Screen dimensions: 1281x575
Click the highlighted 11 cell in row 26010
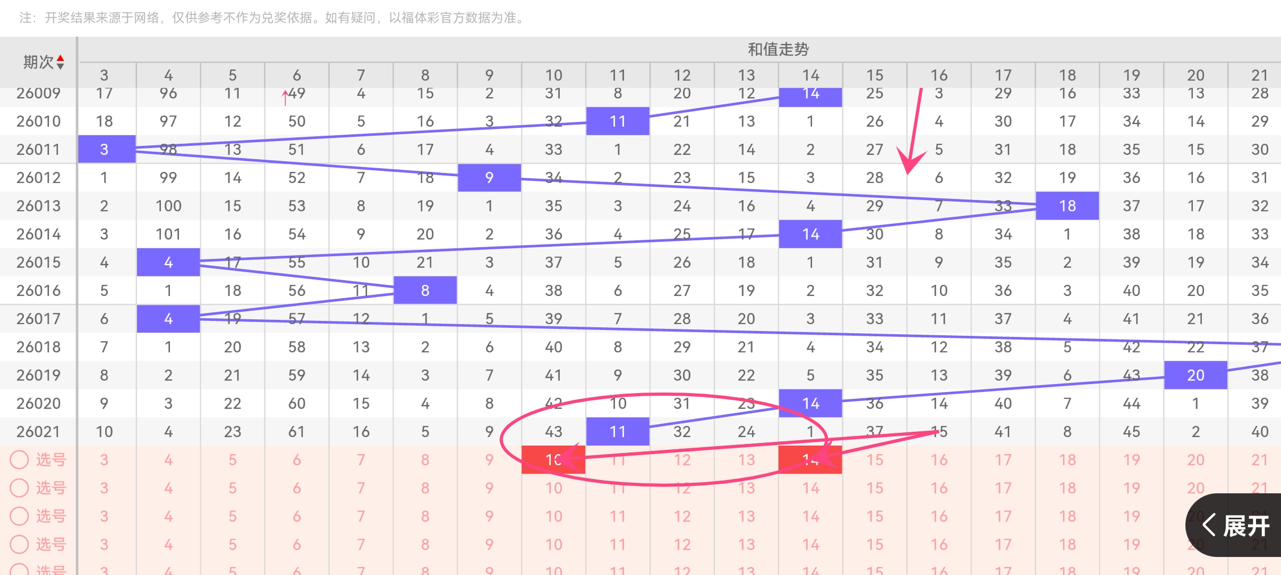coord(618,121)
